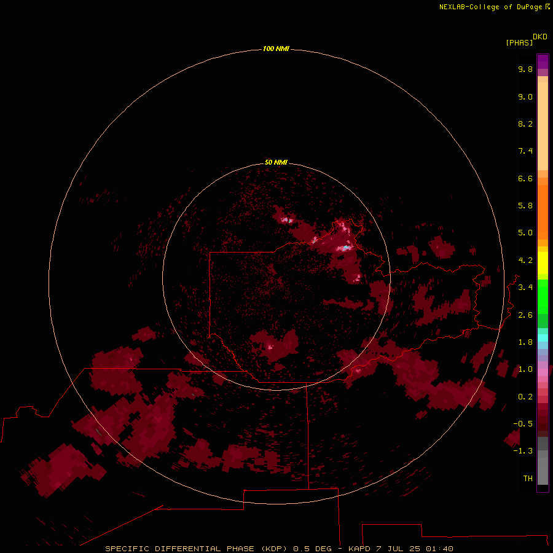Click the 5.8 scale value

point(525,206)
